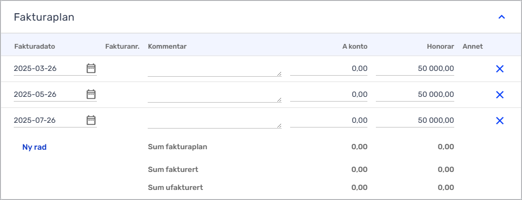Viewport: 522px width, 200px height.
Task: Click the Honorar column header
Action: click(440, 47)
